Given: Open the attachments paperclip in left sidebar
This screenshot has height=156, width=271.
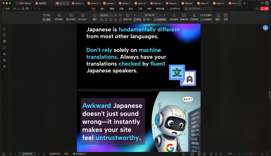Looking at the screenshot, I should [x=4, y=54].
